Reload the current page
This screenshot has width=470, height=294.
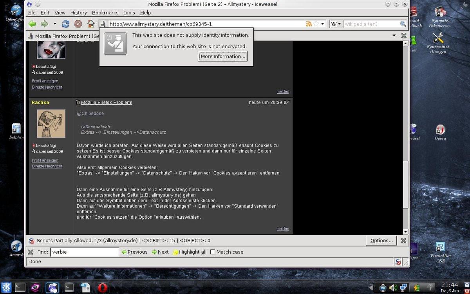click(x=66, y=24)
